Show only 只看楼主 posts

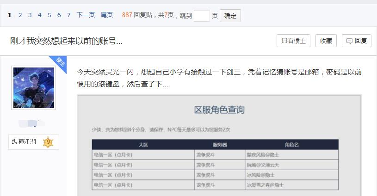tap(294, 41)
